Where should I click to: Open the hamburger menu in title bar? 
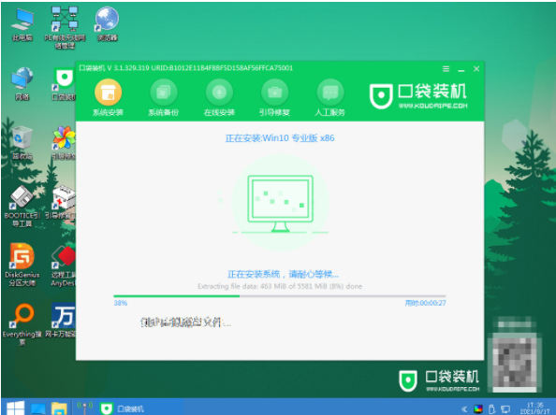[446, 69]
